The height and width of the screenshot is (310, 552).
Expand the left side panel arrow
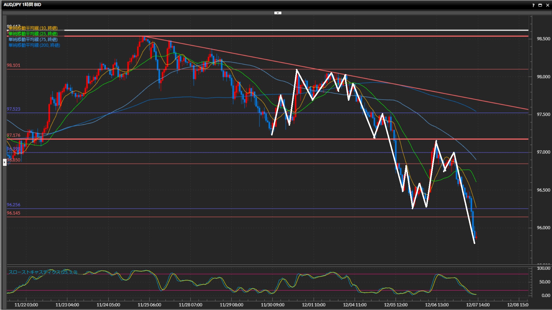tap(5, 162)
